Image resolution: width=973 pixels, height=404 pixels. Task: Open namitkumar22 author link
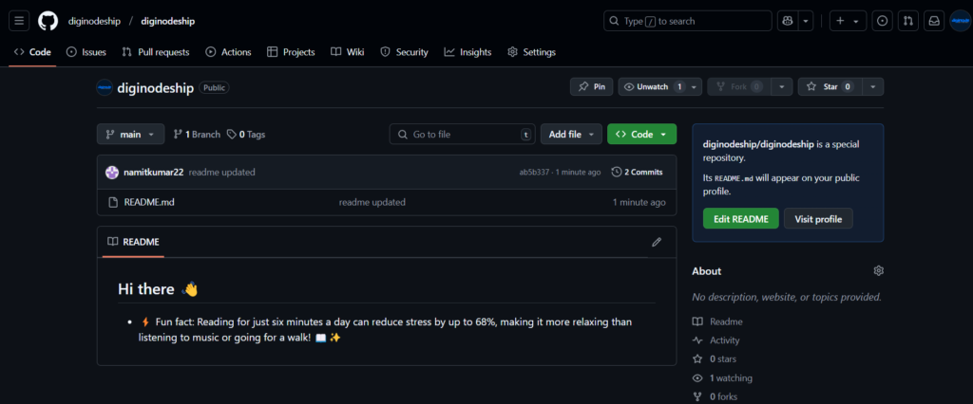click(x=154, y=173)
